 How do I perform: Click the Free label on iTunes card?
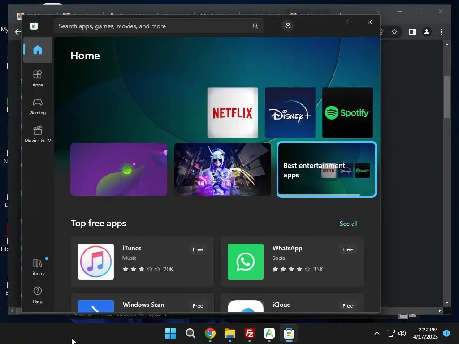198,249
